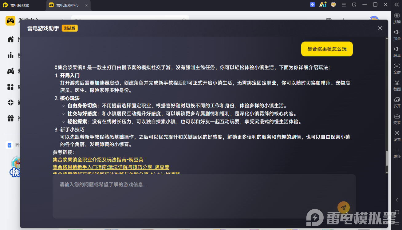Image resolution: width=402 pixels, height=230 pixels.
Task: Click the user avatar in title bar
Action: click(x=333, y=5)
